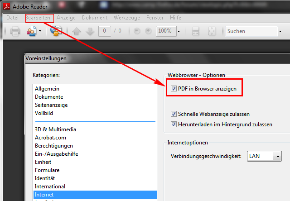
Task: Open the Anzeige menu
Action: click(x=66, y=18)
